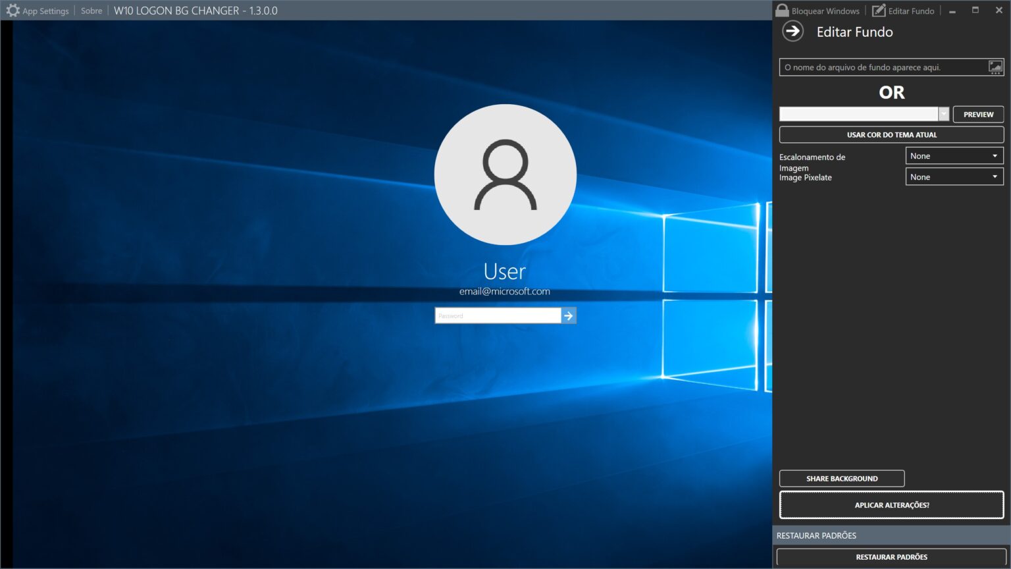Open App Settings via the gear icon
1011x569 pixels.
13,11
